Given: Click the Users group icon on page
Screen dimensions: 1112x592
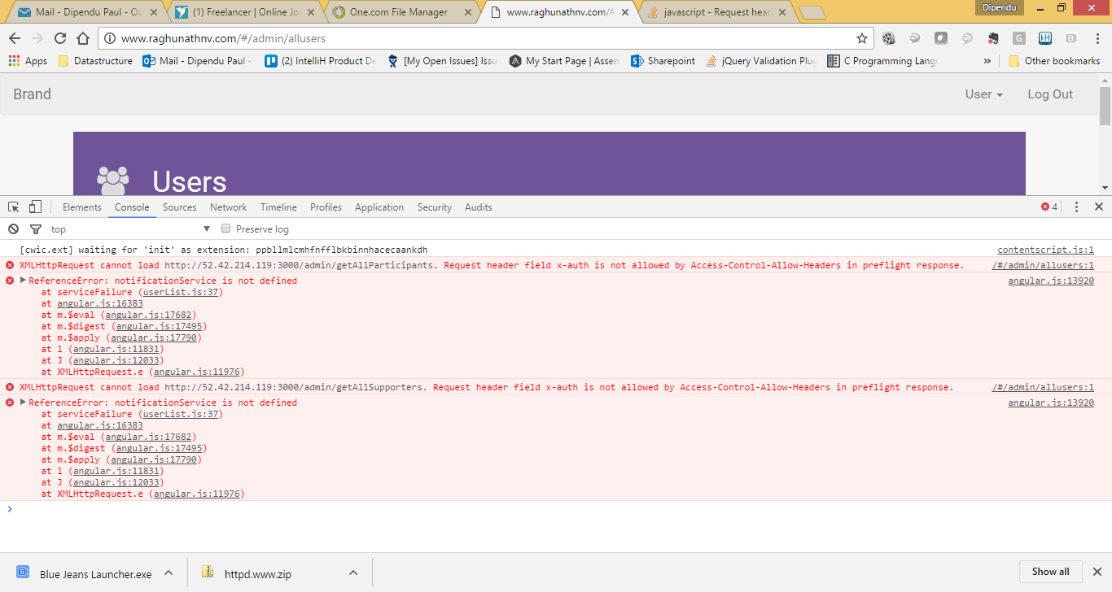Looking at the screenshot, I should (112, 181).
